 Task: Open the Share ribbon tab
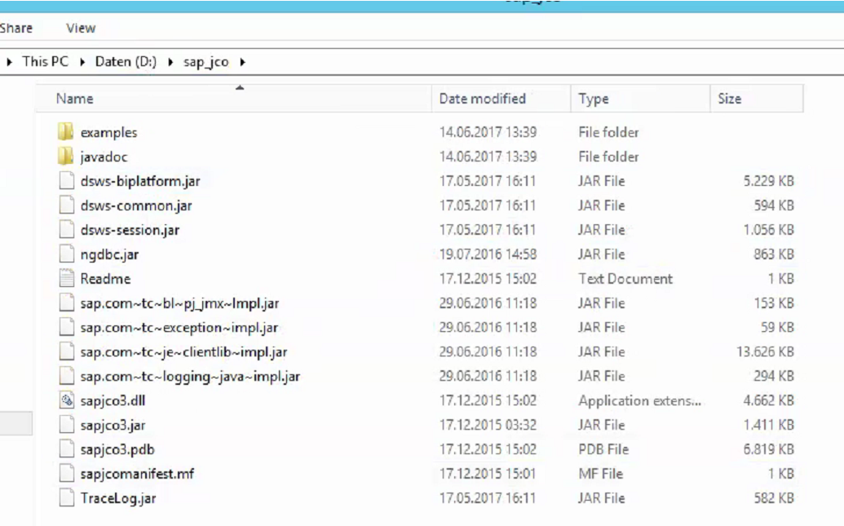coord(15,28)
